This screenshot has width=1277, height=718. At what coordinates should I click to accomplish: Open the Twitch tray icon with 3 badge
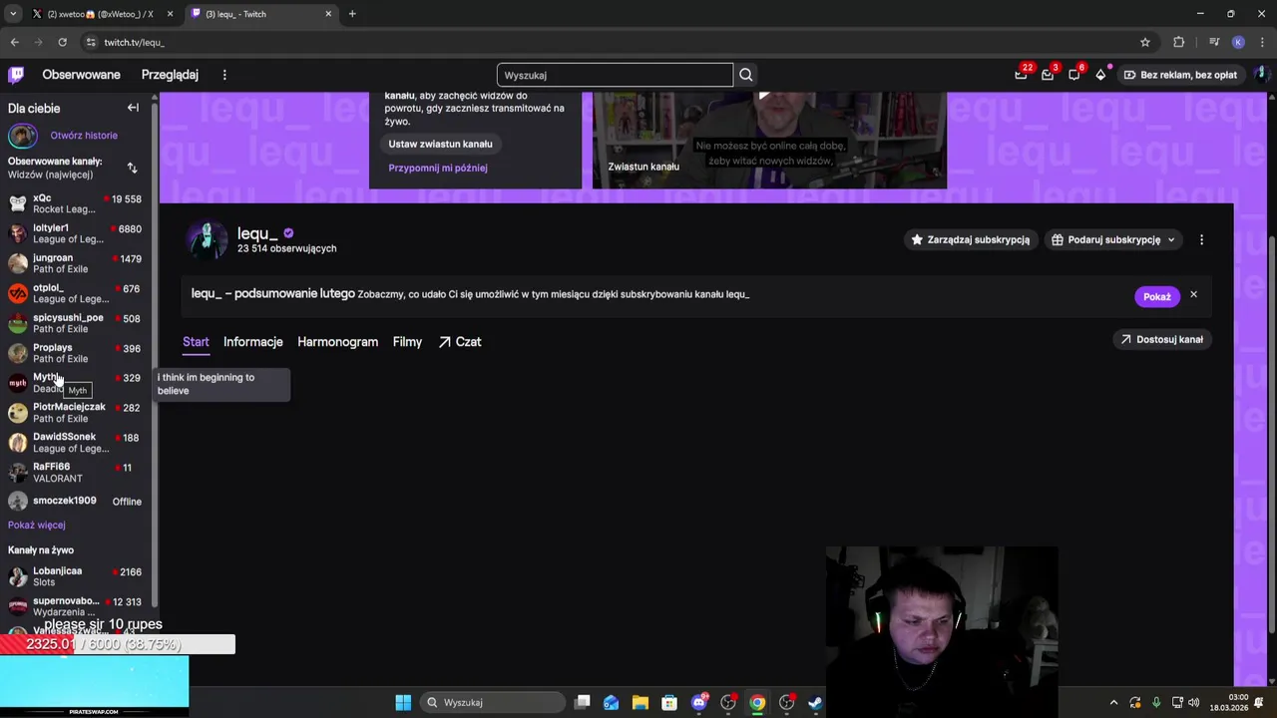1048,75
